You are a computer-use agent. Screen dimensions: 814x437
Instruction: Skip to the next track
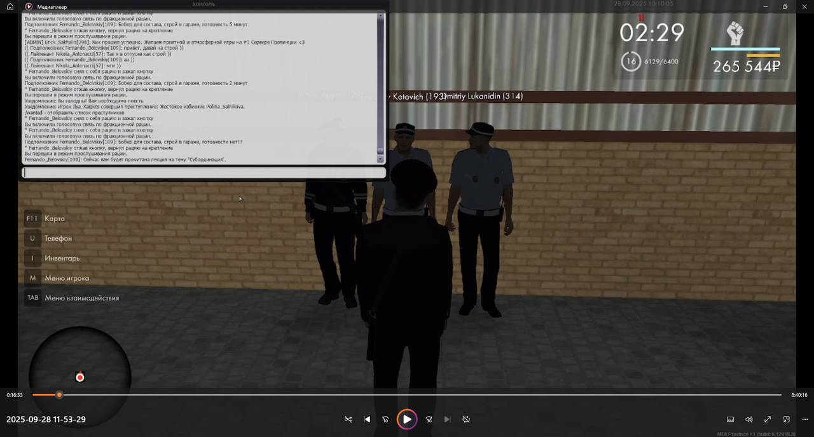click(x=447, y=419)
